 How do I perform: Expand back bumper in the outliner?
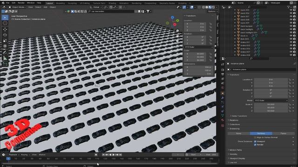click(235, 26)
